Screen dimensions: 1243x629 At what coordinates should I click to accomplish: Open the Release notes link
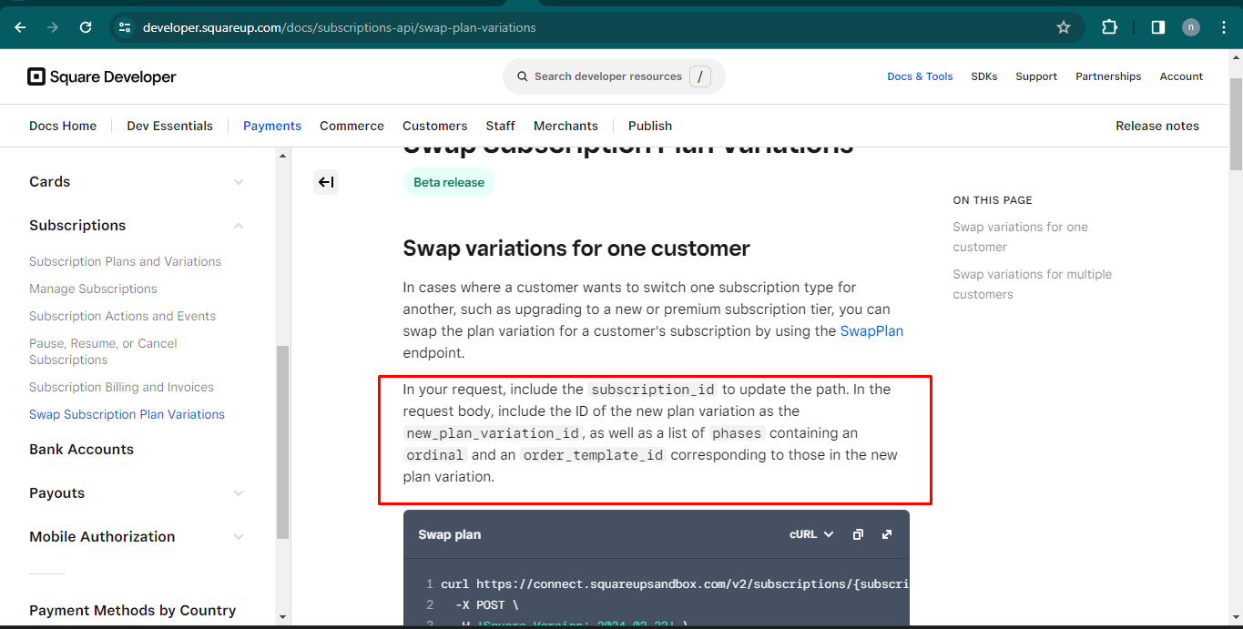1157,126
